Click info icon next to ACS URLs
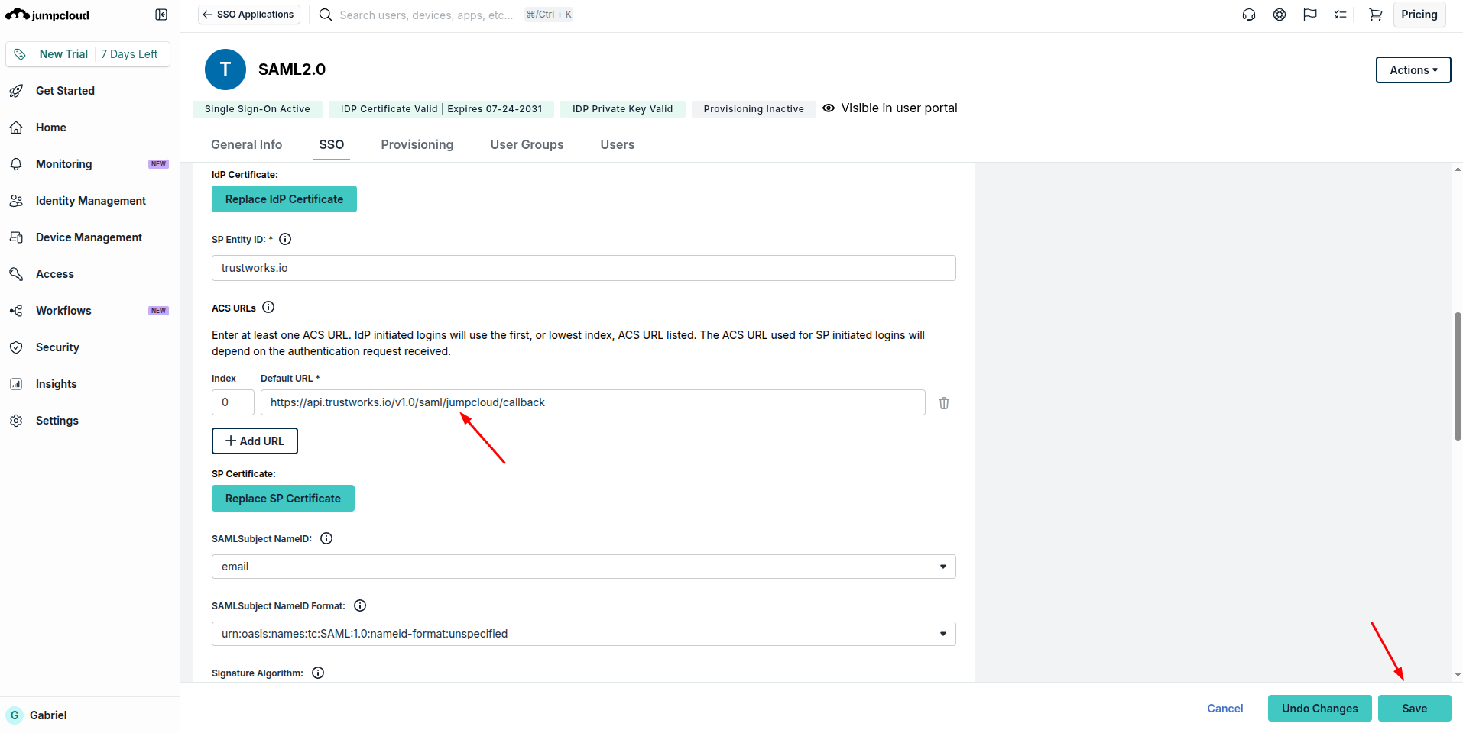1463x733 pixels. [x=268, y=307]
